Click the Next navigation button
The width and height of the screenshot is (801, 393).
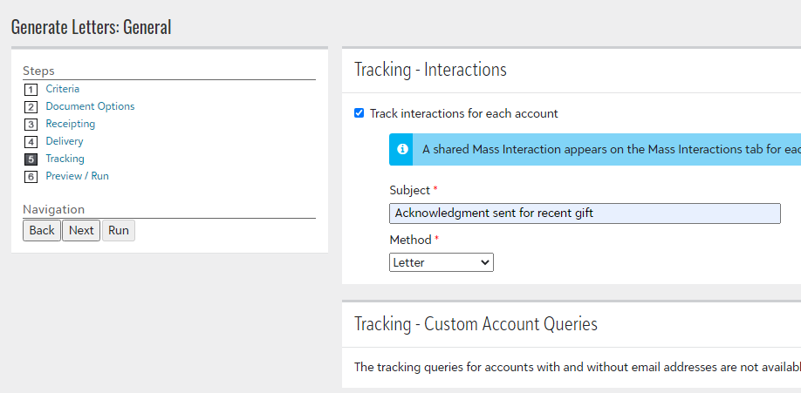coord(81,231)
